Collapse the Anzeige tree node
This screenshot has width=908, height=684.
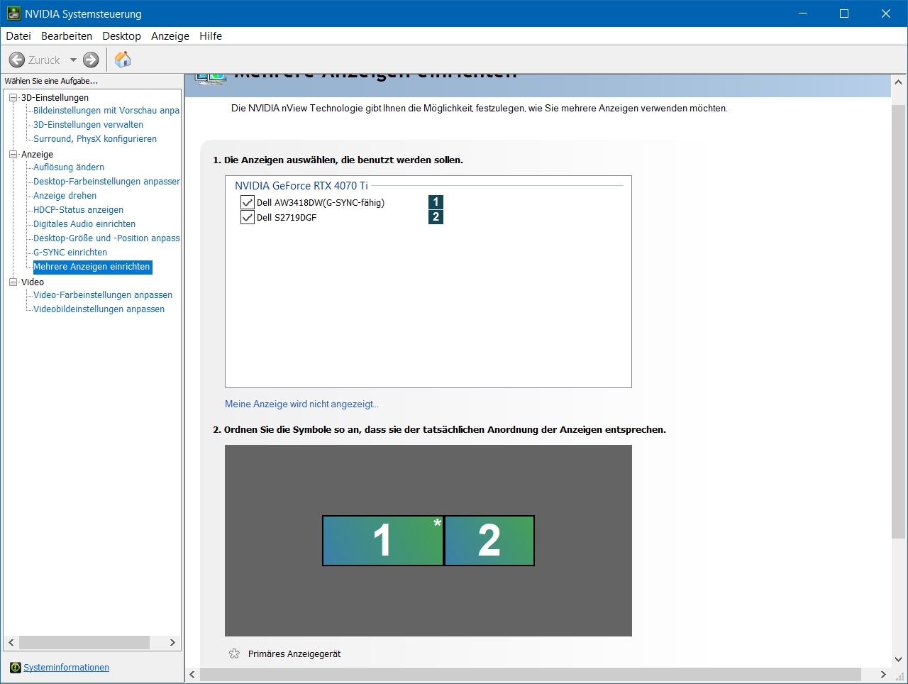point(13,154)
